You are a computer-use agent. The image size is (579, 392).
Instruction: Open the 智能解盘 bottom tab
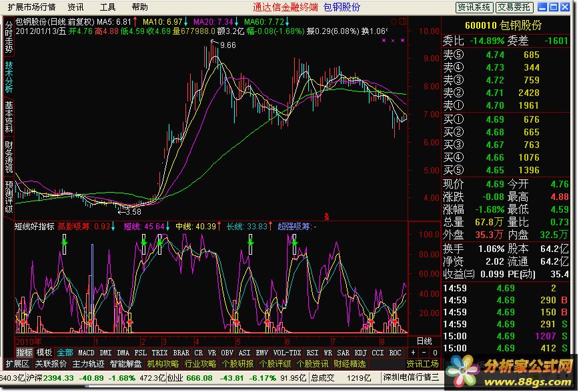pos(125,364)
